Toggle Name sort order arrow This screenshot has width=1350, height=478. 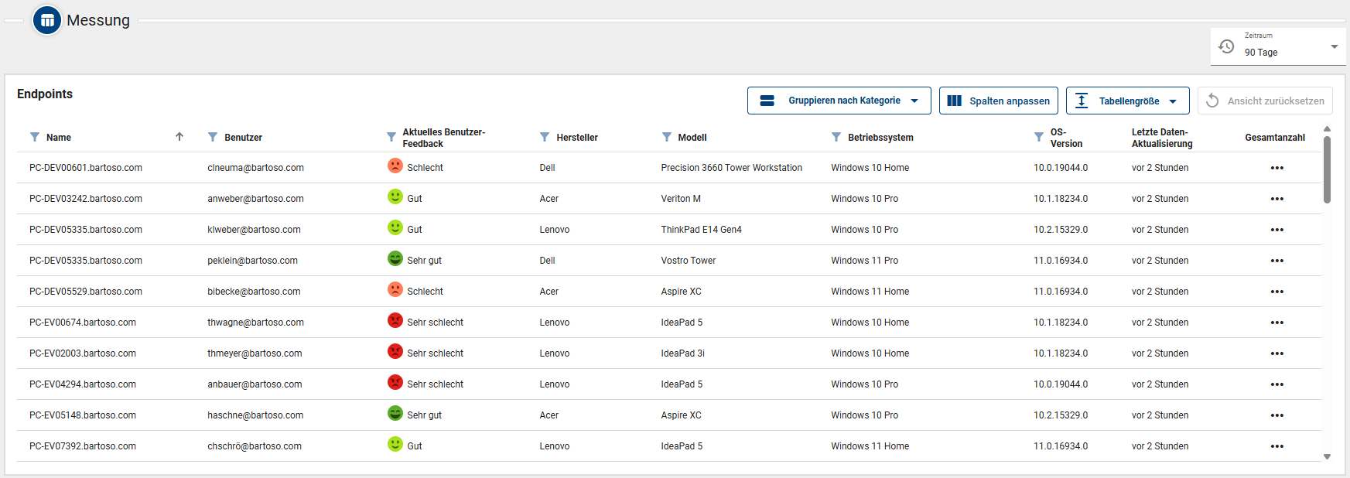tap(179, 137)
